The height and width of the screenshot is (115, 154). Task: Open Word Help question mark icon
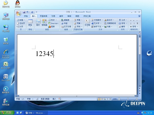click(x=139, y=16)
